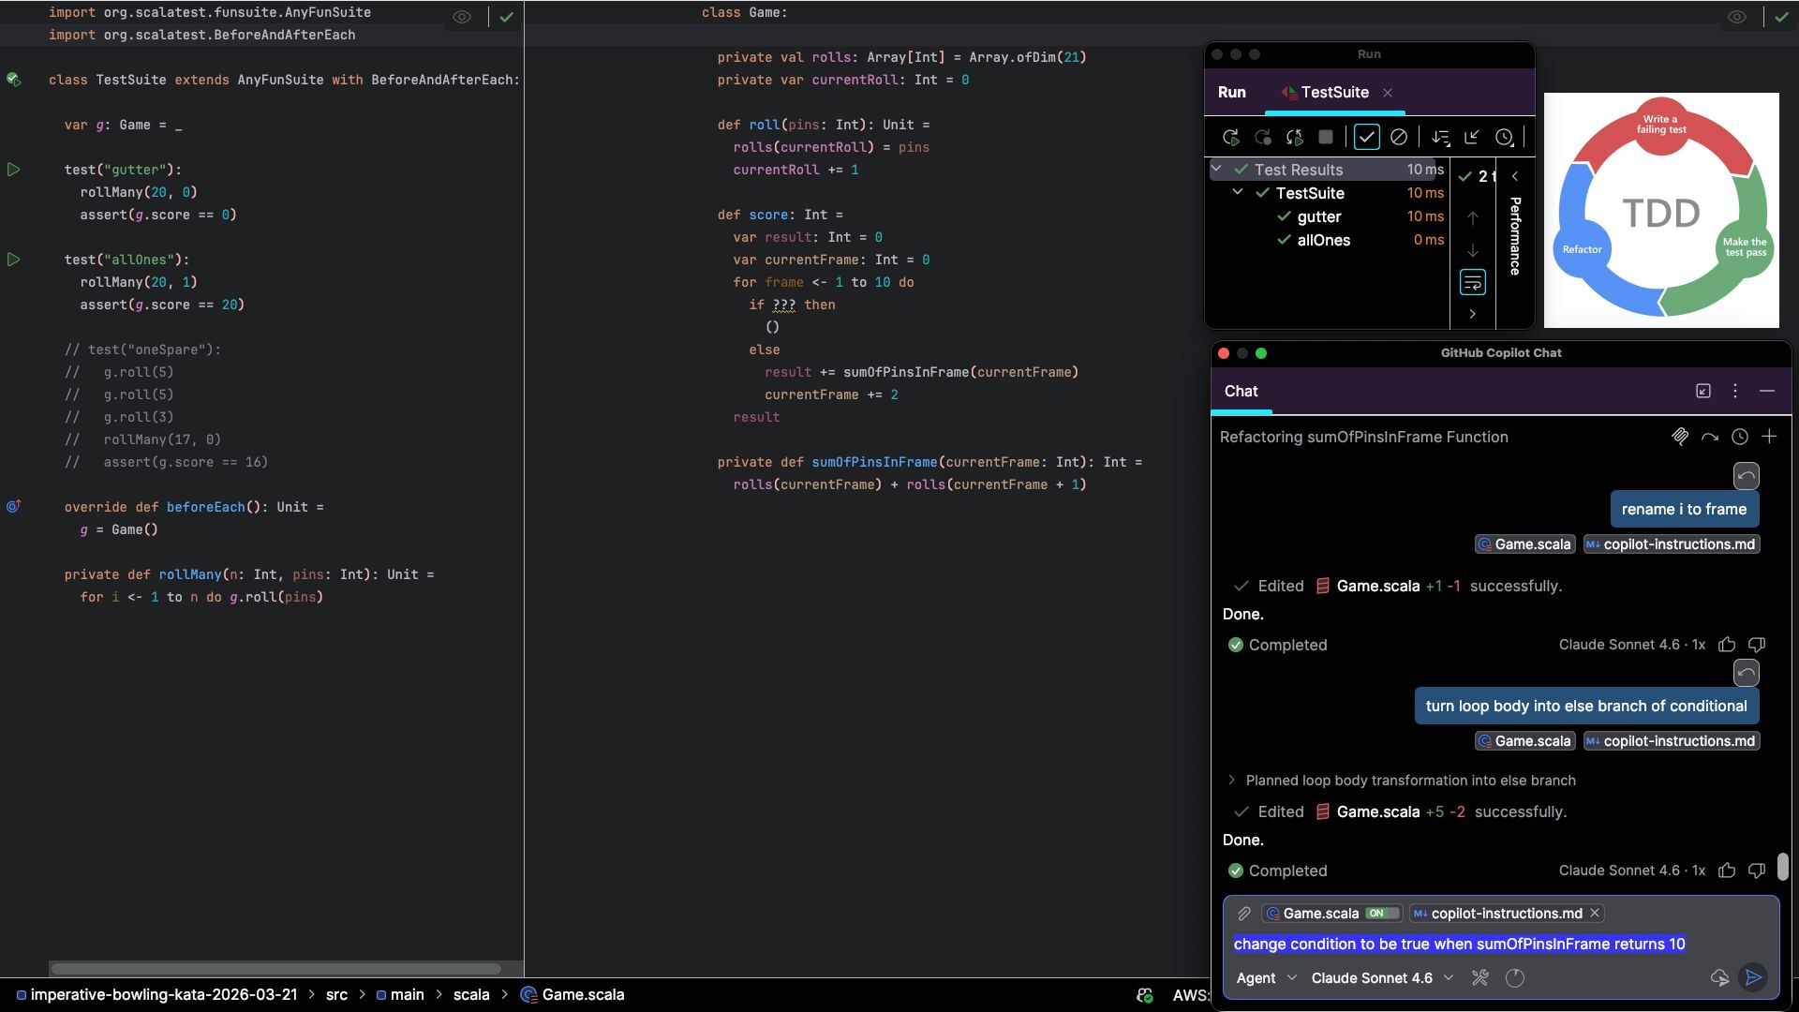Click the sort tests icon

[x=1440, y=137]
